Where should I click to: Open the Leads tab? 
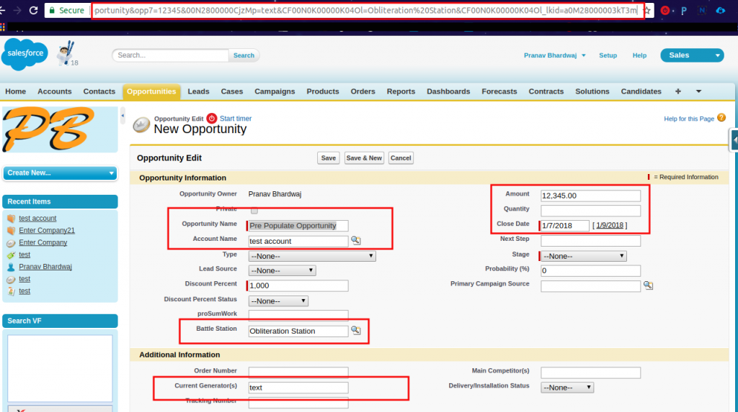pos(199,91)
